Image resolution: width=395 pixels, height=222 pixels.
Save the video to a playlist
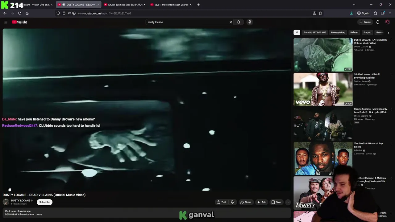click(x=276, y=202)
